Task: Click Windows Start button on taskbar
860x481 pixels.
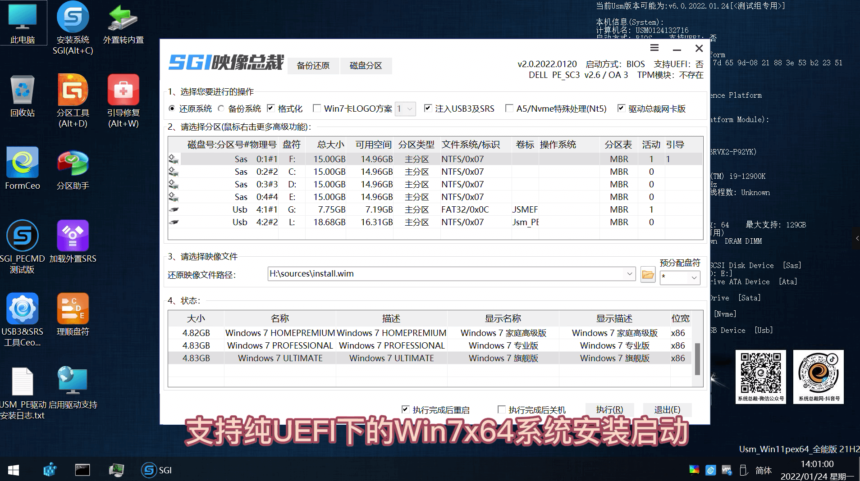Action: (x=14, y=470)
